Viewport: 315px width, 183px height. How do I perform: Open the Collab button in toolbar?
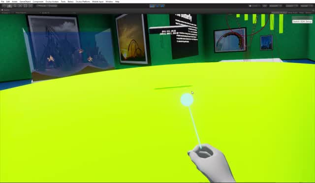[x=254, y=6]
